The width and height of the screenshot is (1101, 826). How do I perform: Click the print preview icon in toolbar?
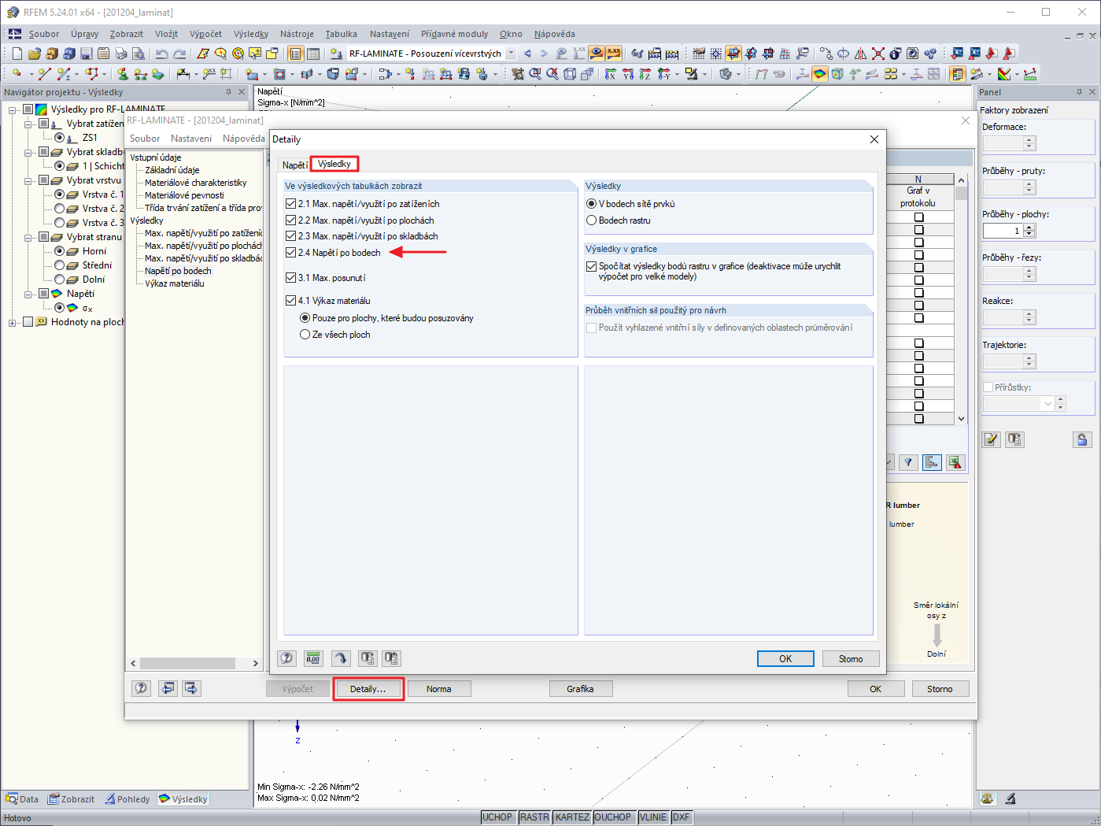tap(138, 54)
